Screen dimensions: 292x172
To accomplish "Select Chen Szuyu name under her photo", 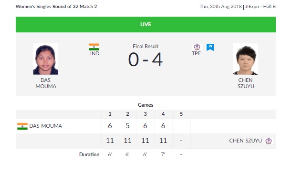I will (x=246, y=83).
